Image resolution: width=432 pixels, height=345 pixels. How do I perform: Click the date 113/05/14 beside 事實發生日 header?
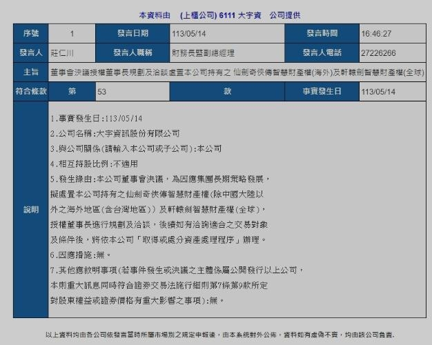[378, 92]
